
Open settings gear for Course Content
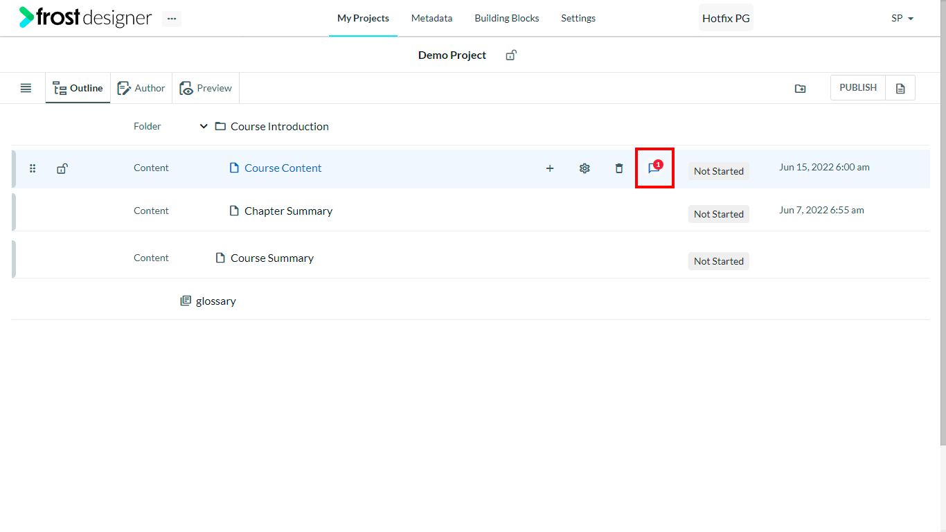tap(584, 168)
